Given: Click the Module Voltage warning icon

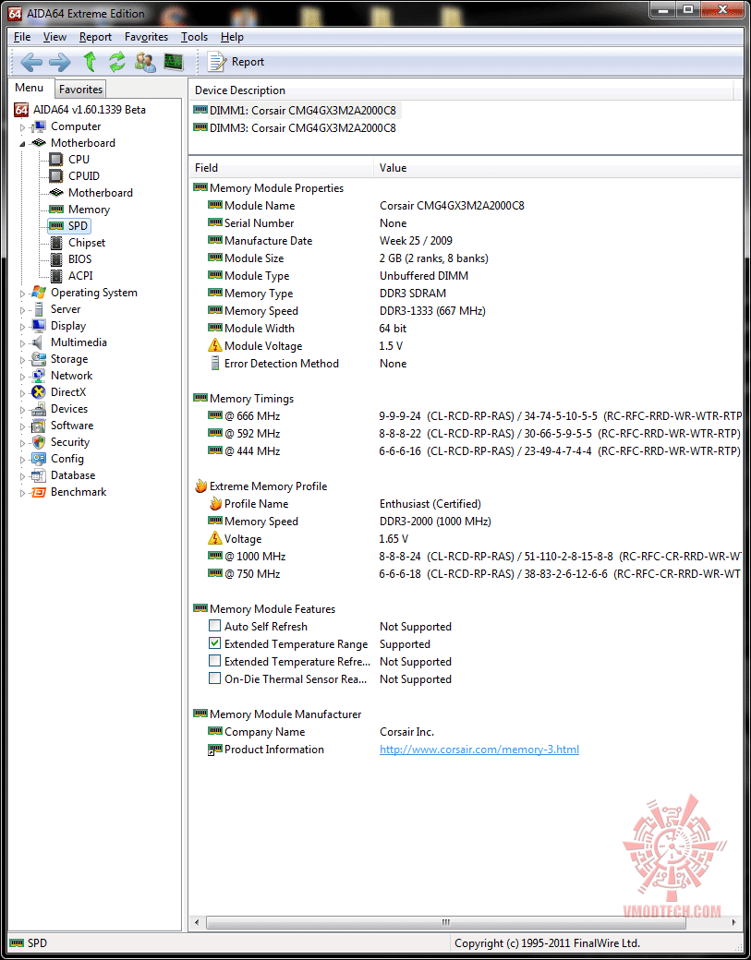Looking at the screenshot, I should coord(214,346).
